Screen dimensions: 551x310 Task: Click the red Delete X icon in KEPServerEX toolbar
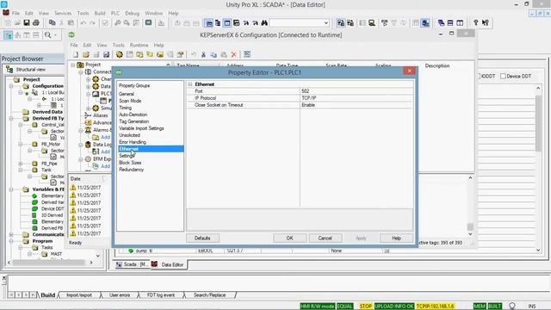233,54
